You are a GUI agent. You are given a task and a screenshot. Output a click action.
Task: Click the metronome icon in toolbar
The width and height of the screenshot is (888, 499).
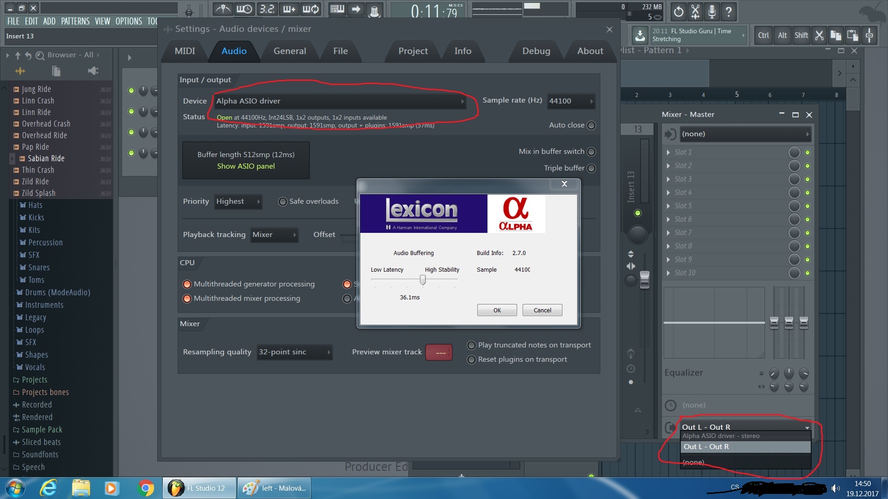tap(223, 10)
